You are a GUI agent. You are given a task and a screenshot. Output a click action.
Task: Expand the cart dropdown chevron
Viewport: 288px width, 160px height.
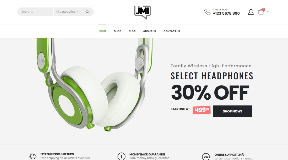tap(268, 12)
